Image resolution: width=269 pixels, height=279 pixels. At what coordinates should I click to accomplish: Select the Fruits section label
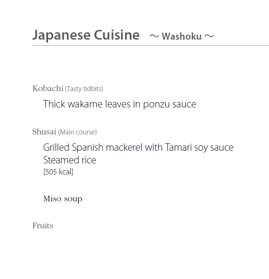pos(43,225)
